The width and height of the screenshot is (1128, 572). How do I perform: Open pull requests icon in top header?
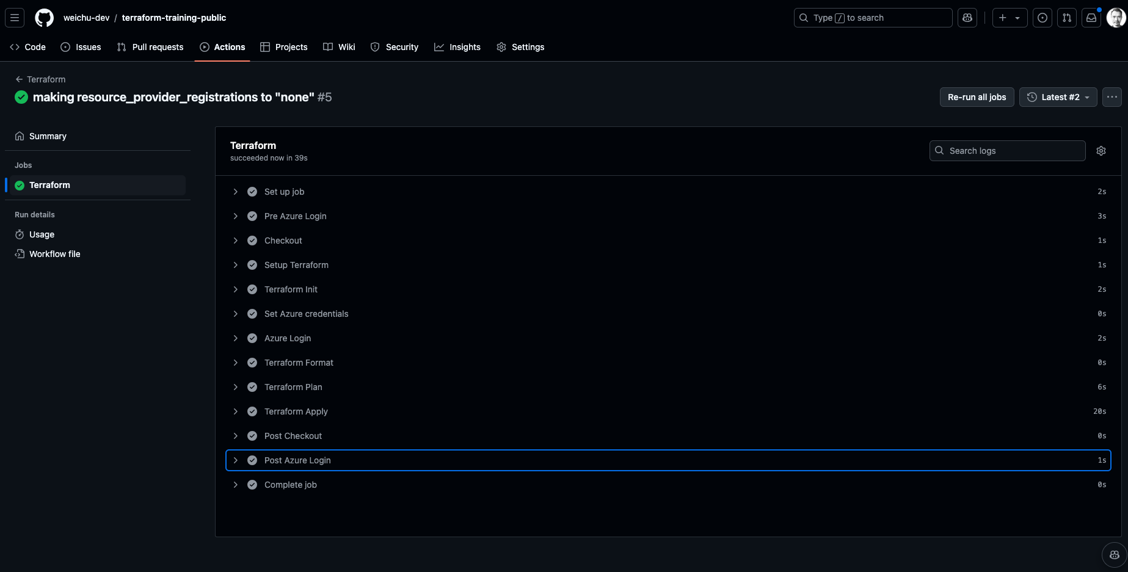click(x=1067, y=18)
